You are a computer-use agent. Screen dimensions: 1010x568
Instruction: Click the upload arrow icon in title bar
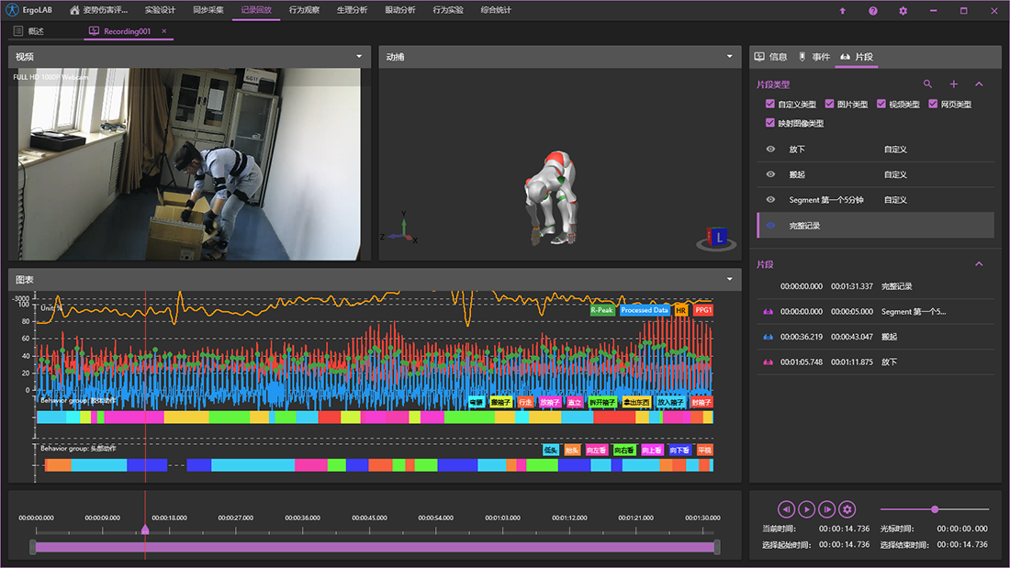(x=843, y=11)
